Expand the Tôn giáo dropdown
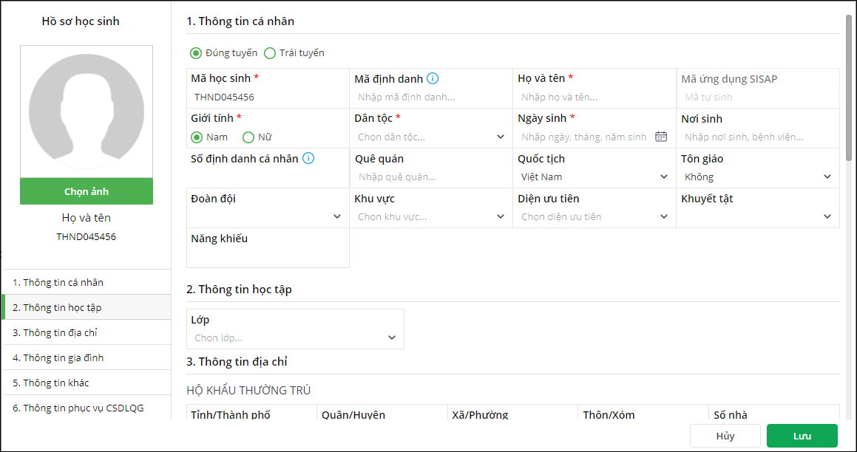857x452 pixels. 827,177
